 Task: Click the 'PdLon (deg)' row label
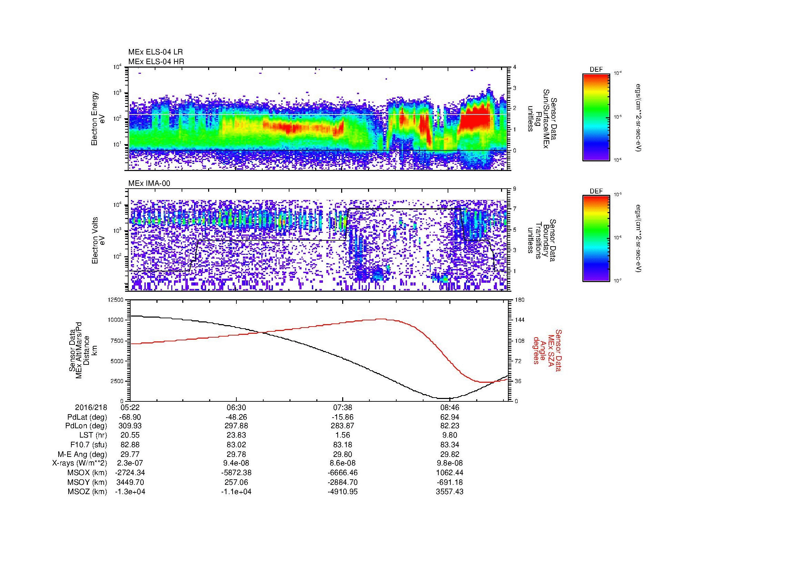click(x=86, y=426)
